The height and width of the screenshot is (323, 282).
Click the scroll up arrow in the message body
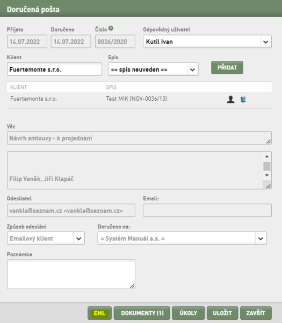pos(267,156)
